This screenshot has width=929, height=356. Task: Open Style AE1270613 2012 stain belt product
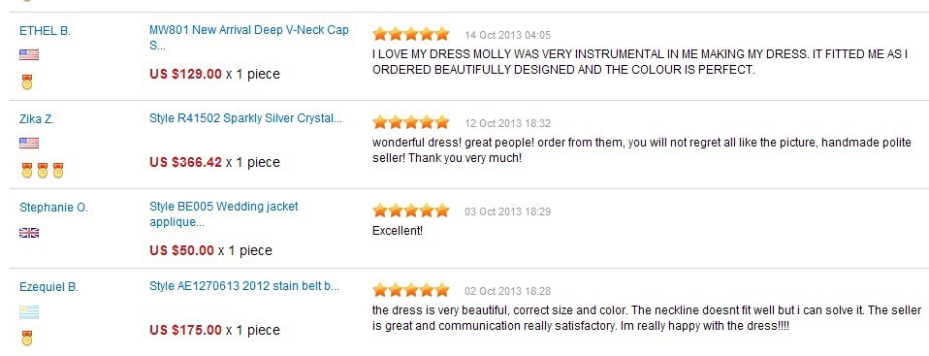pos(244,287)
